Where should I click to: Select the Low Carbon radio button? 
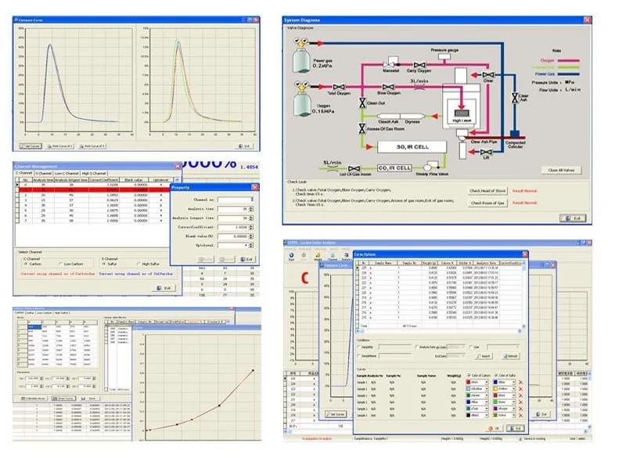pos(63,264)
